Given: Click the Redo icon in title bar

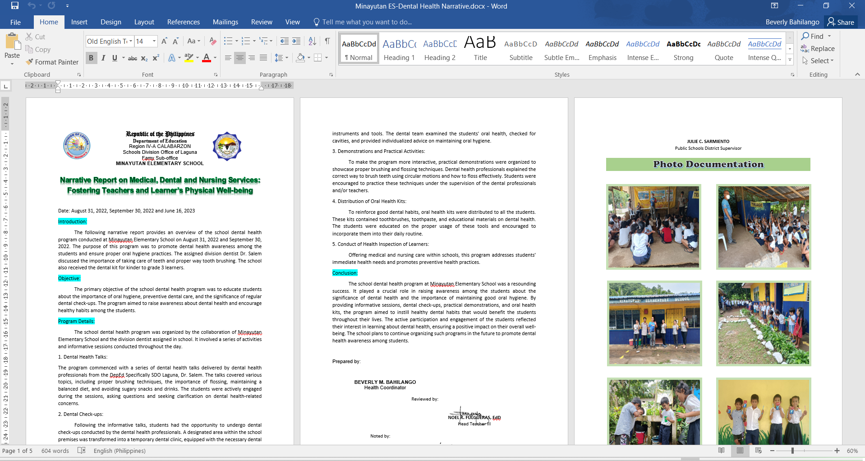Looking at the screenshot, I should (51, 6).
